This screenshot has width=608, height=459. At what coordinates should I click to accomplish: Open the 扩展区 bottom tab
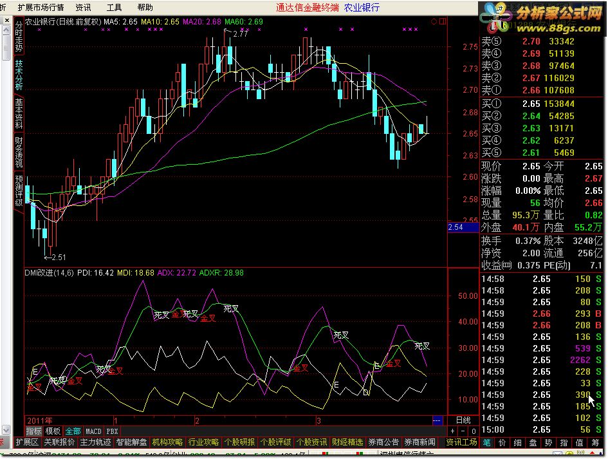[x=27, y=442]
